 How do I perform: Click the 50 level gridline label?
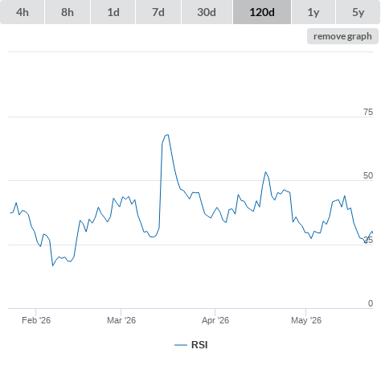(x=368, y=175)
